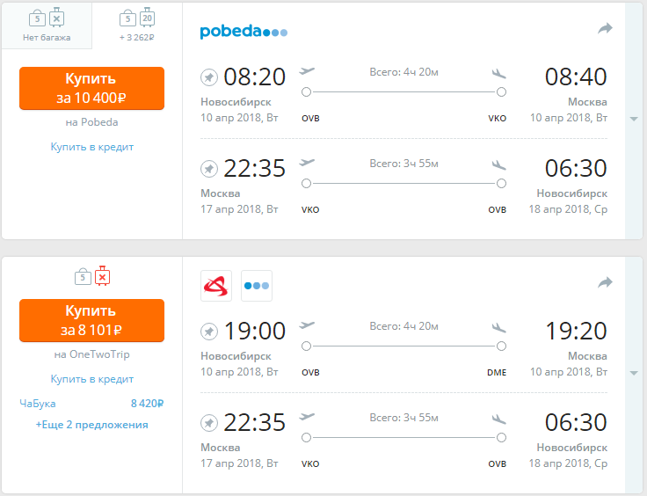The image size is (647, 496).
Task: Share the OneTwoTrip flight offer
Action: [605, 282]
